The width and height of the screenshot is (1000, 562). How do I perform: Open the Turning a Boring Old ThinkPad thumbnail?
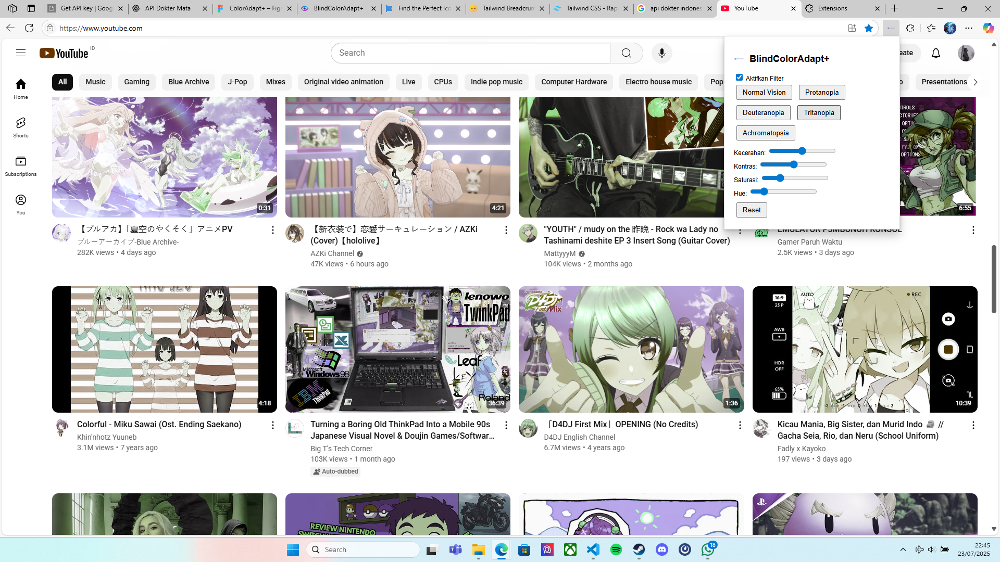[x=398, y=349]
